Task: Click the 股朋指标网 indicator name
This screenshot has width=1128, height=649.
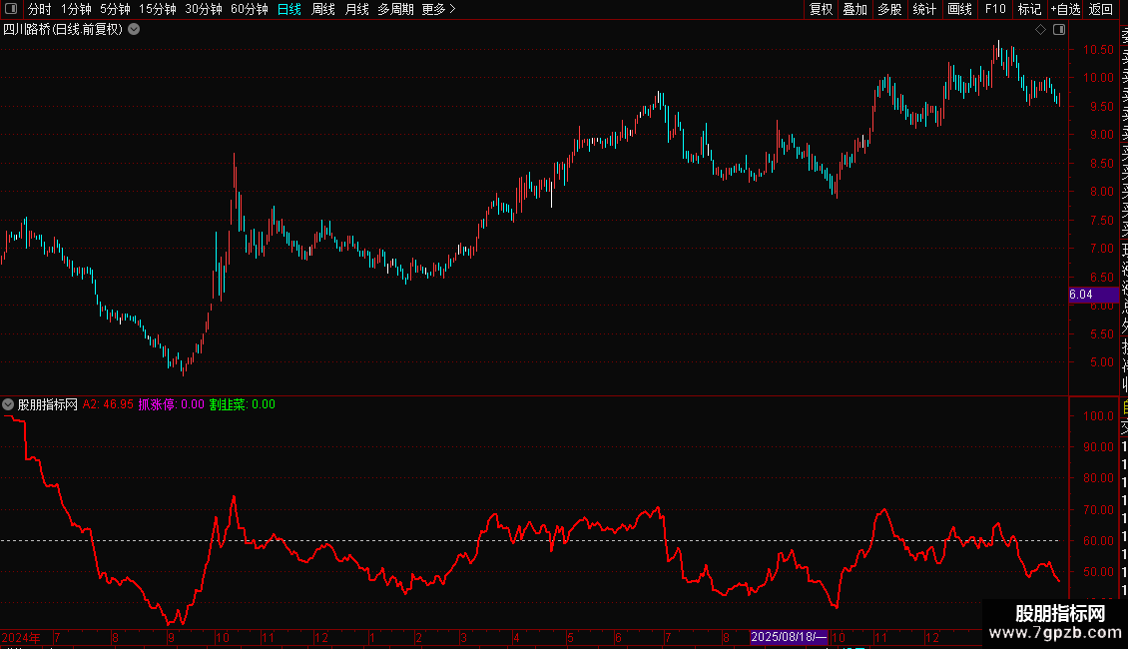Action: tap(48, 404)
